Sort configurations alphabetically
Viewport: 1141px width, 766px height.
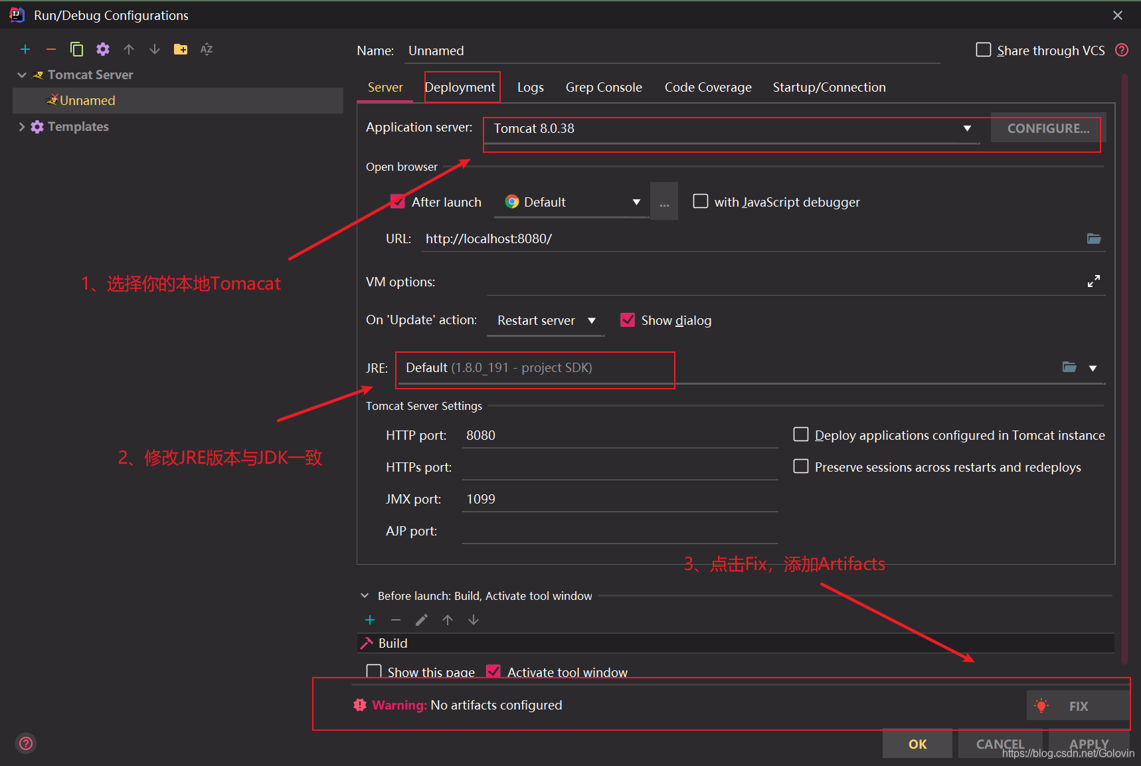tap(207, 49)
